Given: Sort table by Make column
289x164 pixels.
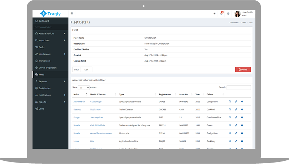Looking at the screenshot, I should tap(80, 94).
